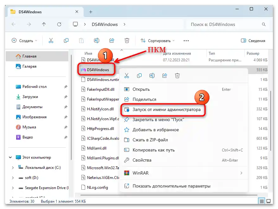Click the Rename icon in the toolbar
The height and width of the screenshot is (209, 278).
point(97,40)
